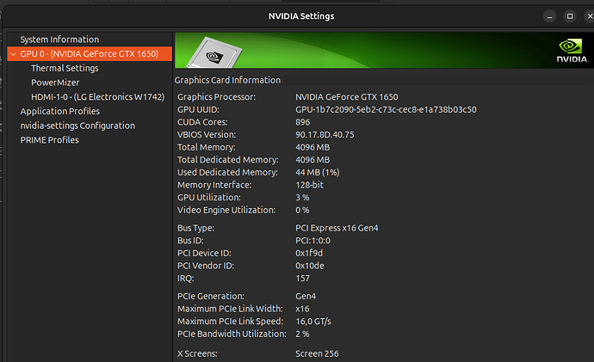This screenshot has height=362, width=594.
Task: Minimize the NVIDIA Settings window
Action: [549, 15]
